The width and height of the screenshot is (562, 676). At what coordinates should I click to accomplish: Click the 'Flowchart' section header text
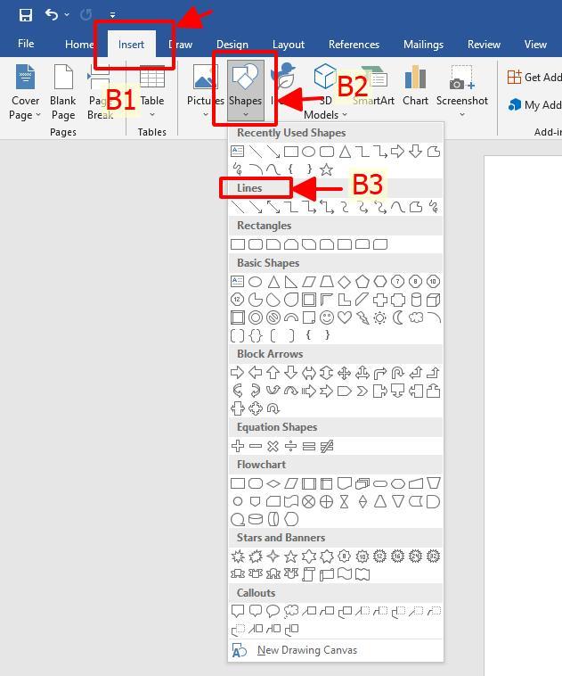(x=261, y=465)
